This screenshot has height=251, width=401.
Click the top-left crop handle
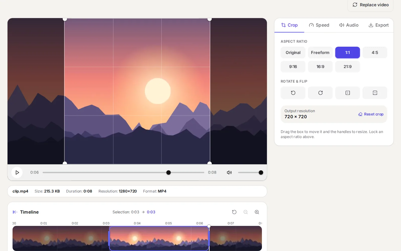pyautogui.click(x=65, y=19)
